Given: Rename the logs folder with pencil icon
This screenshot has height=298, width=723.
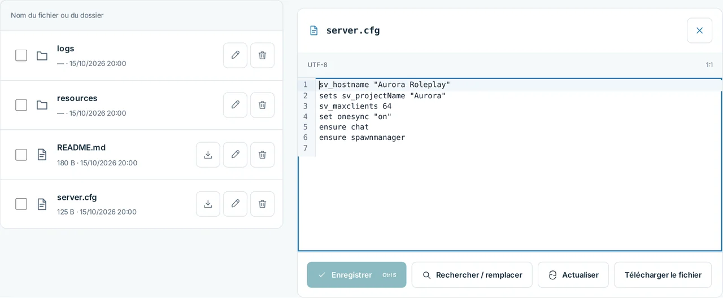Looking at the screenshot, I should 235,55.
